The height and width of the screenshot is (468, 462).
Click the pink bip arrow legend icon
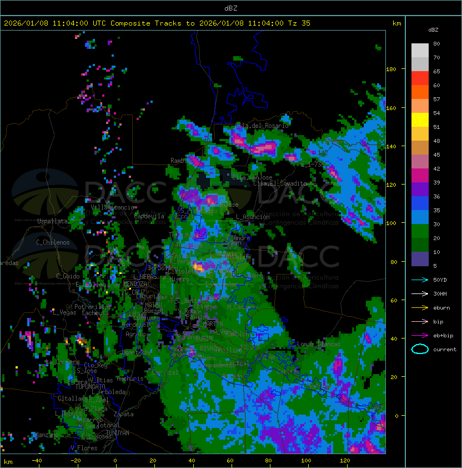[x=420, y=321]
